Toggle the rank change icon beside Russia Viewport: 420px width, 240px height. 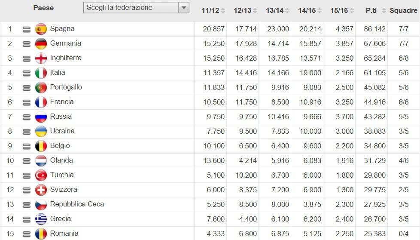click(x=27, y=117)
